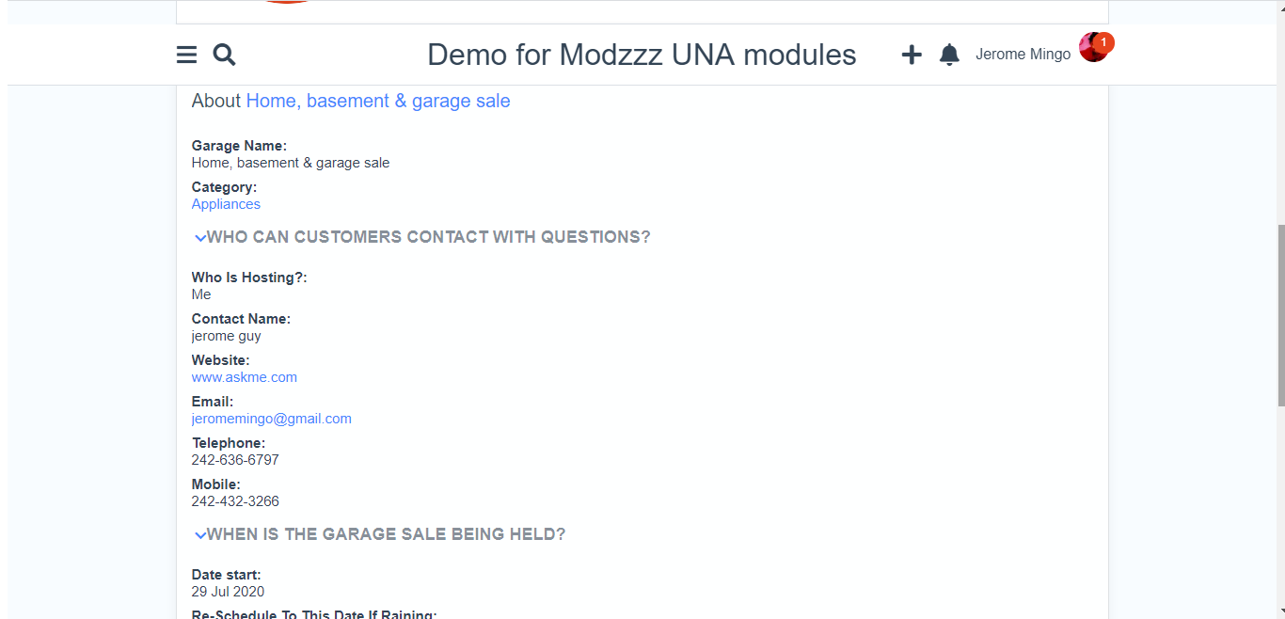The image size is (1285, 619).
Task: Open the Appliances category link
Action: [x=226, y=204]
